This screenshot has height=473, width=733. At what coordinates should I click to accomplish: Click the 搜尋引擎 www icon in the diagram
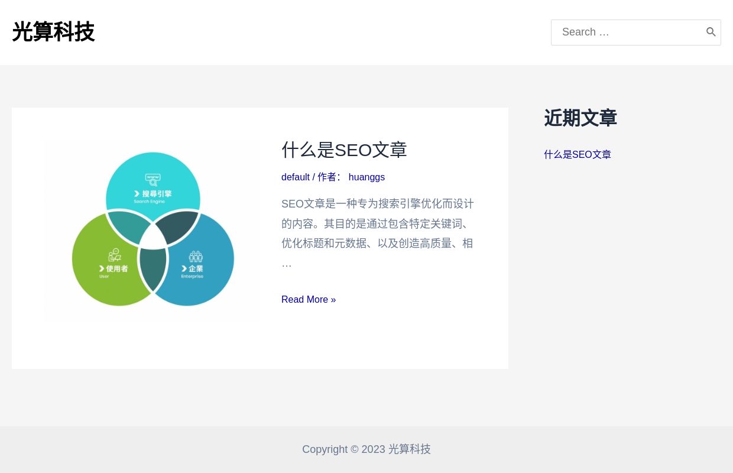(x=152, y=180)
